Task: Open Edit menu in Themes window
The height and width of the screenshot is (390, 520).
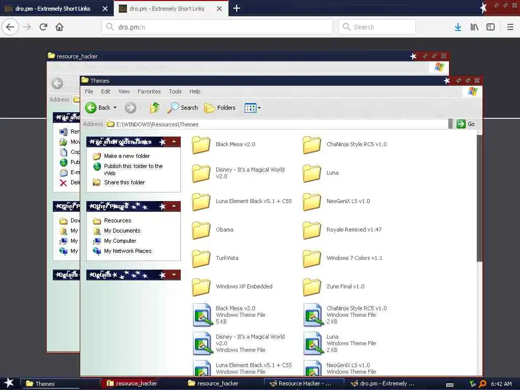Action: point(106,91)
